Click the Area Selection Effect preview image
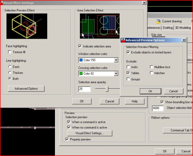This screenshot has height=156, width=193. pos(100,26)
